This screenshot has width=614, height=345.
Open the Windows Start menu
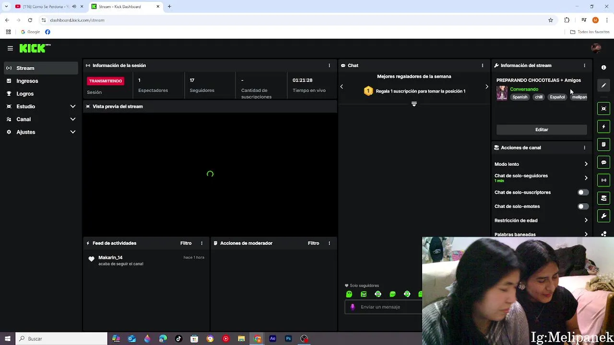(x=8, y=339)
